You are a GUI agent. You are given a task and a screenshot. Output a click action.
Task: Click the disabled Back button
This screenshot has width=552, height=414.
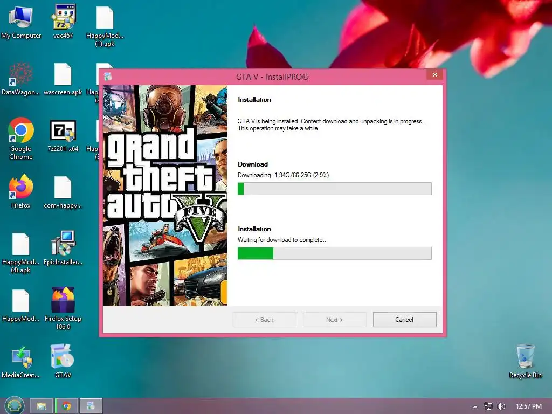pyautogui.click(x=264, y=320)
